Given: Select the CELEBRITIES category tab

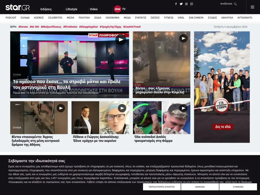Looking at the screenshot, I should coord(55,18).
